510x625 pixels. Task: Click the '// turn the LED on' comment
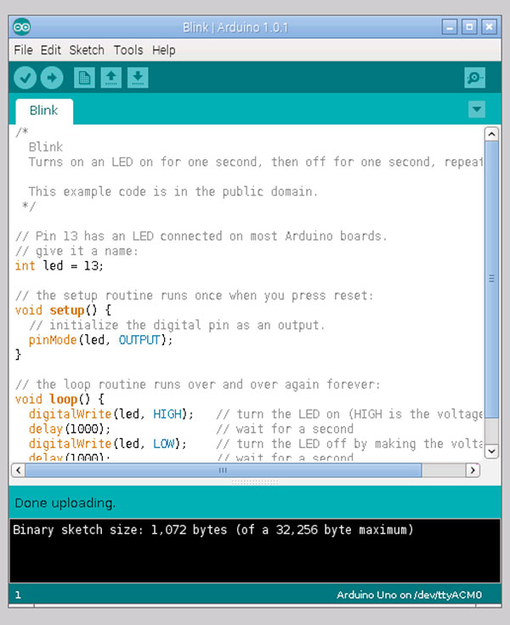click(x=349, y=414)
